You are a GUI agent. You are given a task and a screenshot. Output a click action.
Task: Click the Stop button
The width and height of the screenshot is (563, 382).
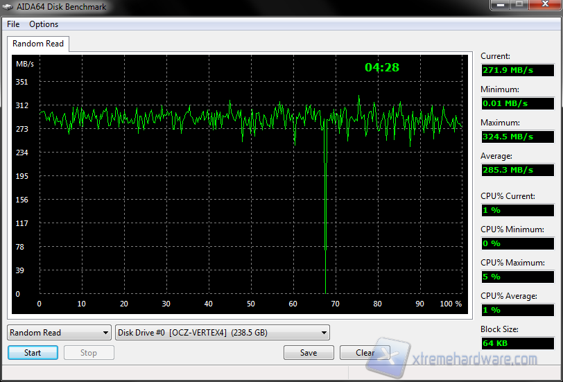click(x=89, y=353)
